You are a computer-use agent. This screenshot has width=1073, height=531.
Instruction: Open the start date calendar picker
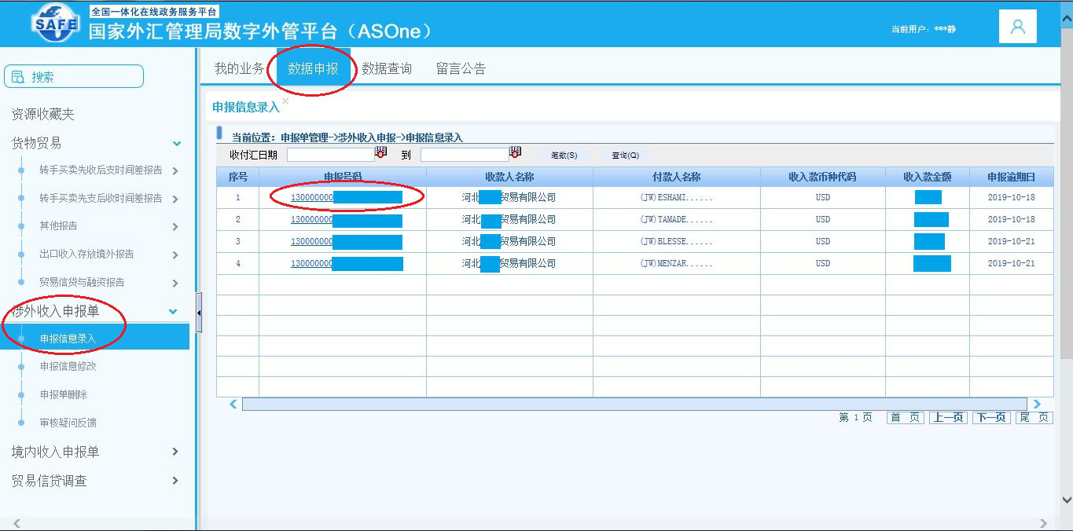coord(381,152)
